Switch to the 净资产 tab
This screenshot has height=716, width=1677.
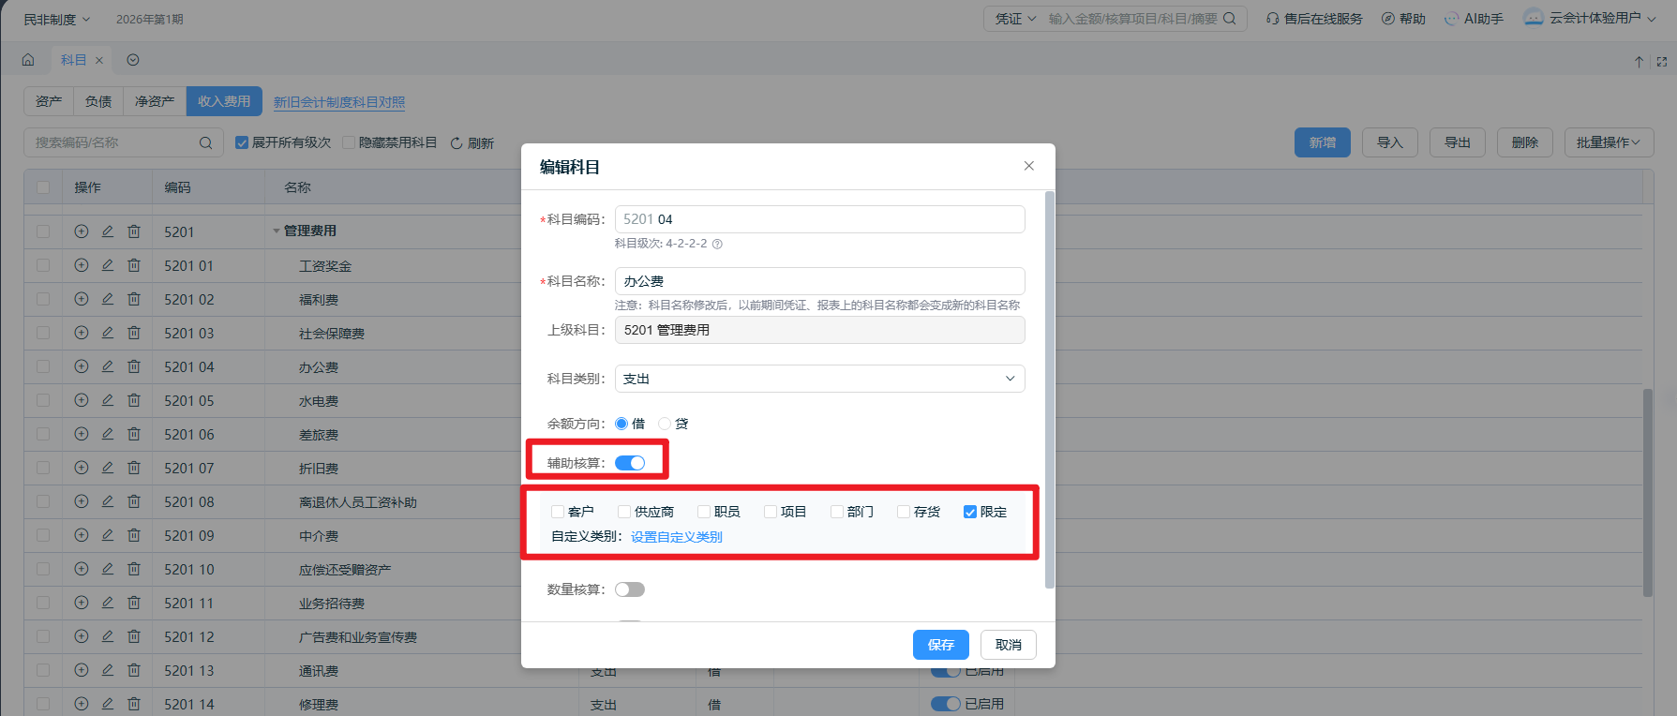pos(155,101)
